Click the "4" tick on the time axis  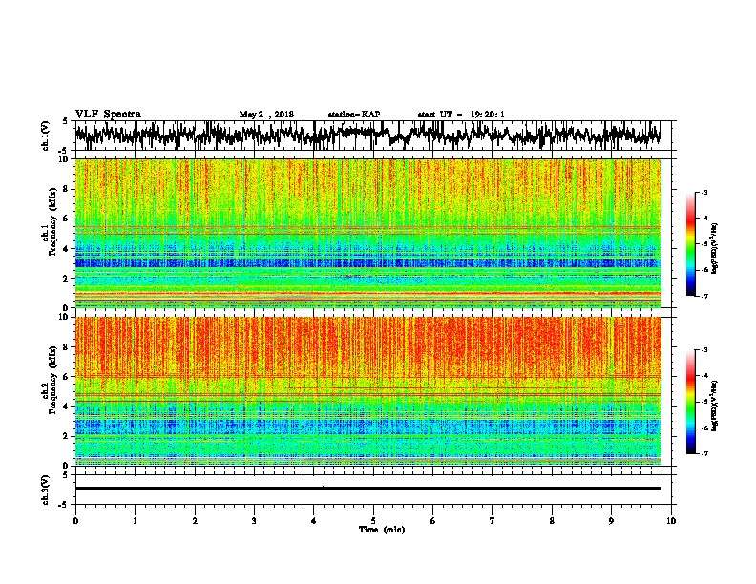coord(314,521)
